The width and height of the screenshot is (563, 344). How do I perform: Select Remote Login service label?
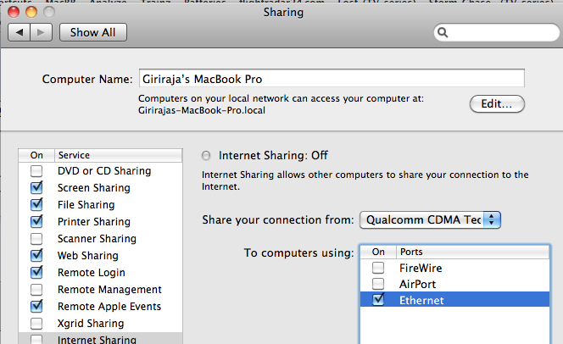tap(92, 273)
